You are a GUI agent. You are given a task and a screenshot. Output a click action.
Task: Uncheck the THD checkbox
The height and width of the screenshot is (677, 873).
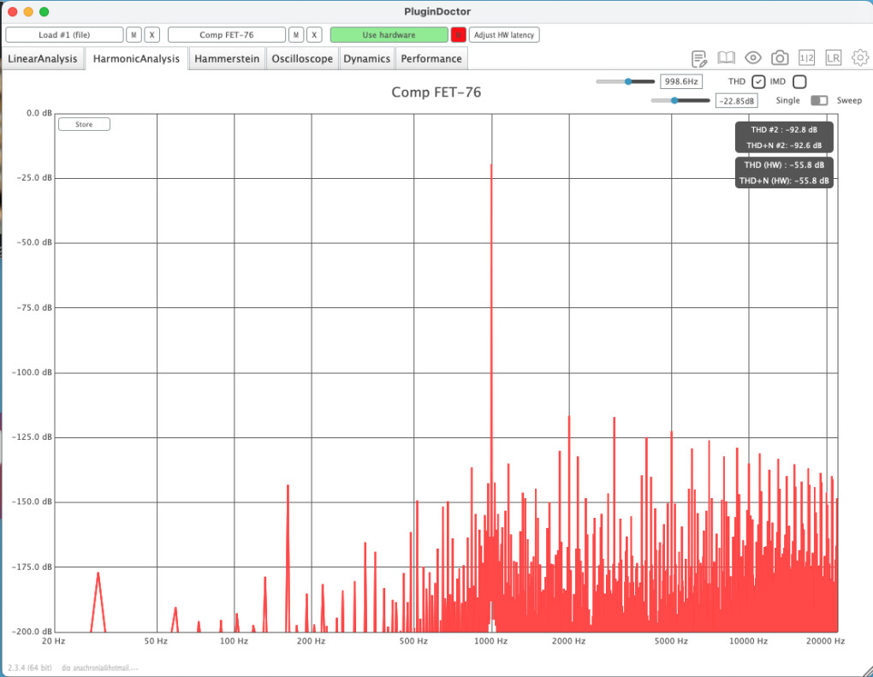point(758,81)
